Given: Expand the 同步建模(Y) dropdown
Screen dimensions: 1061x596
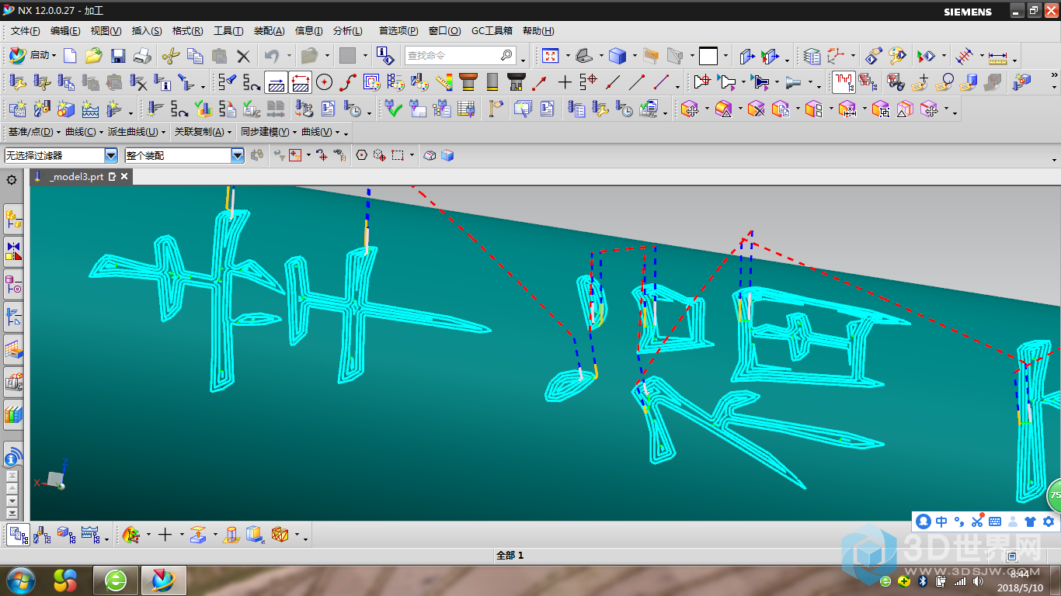Looking at the screenshot, I should (x=269, y=132).
